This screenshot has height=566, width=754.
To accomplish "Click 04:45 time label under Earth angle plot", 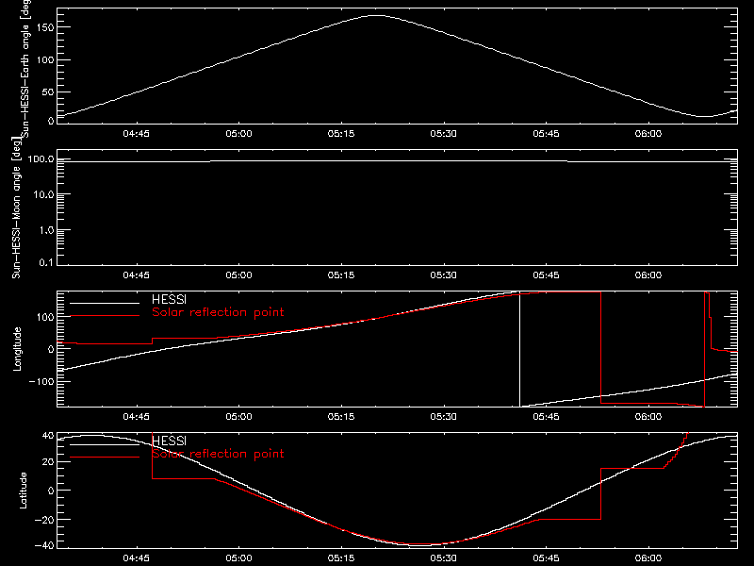I will click(136, 133).
